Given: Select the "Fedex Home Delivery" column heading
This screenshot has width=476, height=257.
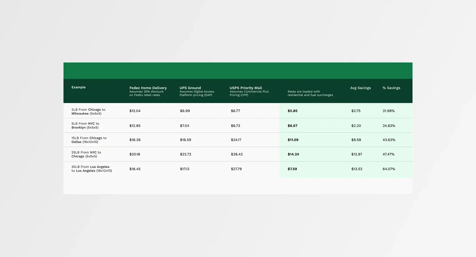Looking at the screenshot, I should point(148,88).
